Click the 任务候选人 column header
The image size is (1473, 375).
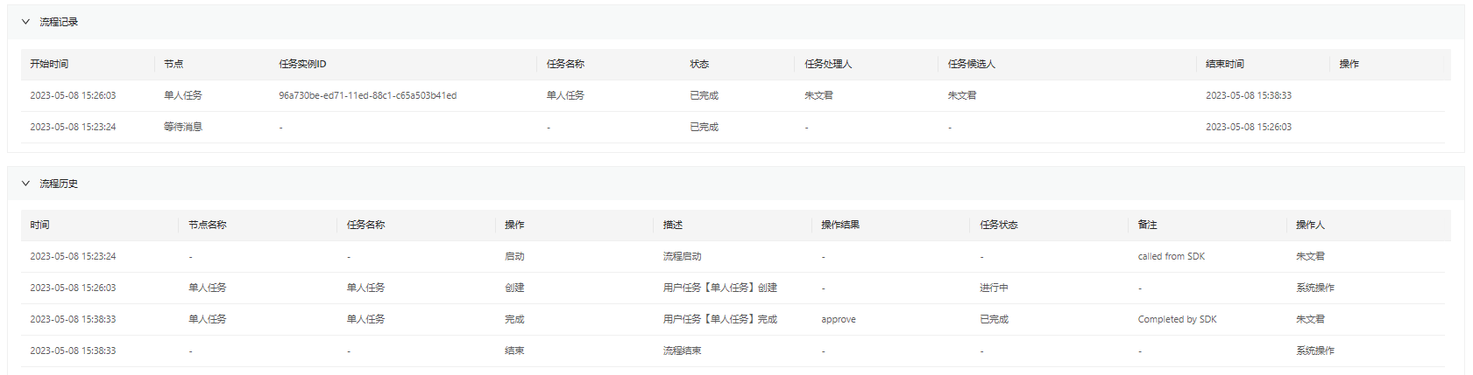[x=971, y=64]
